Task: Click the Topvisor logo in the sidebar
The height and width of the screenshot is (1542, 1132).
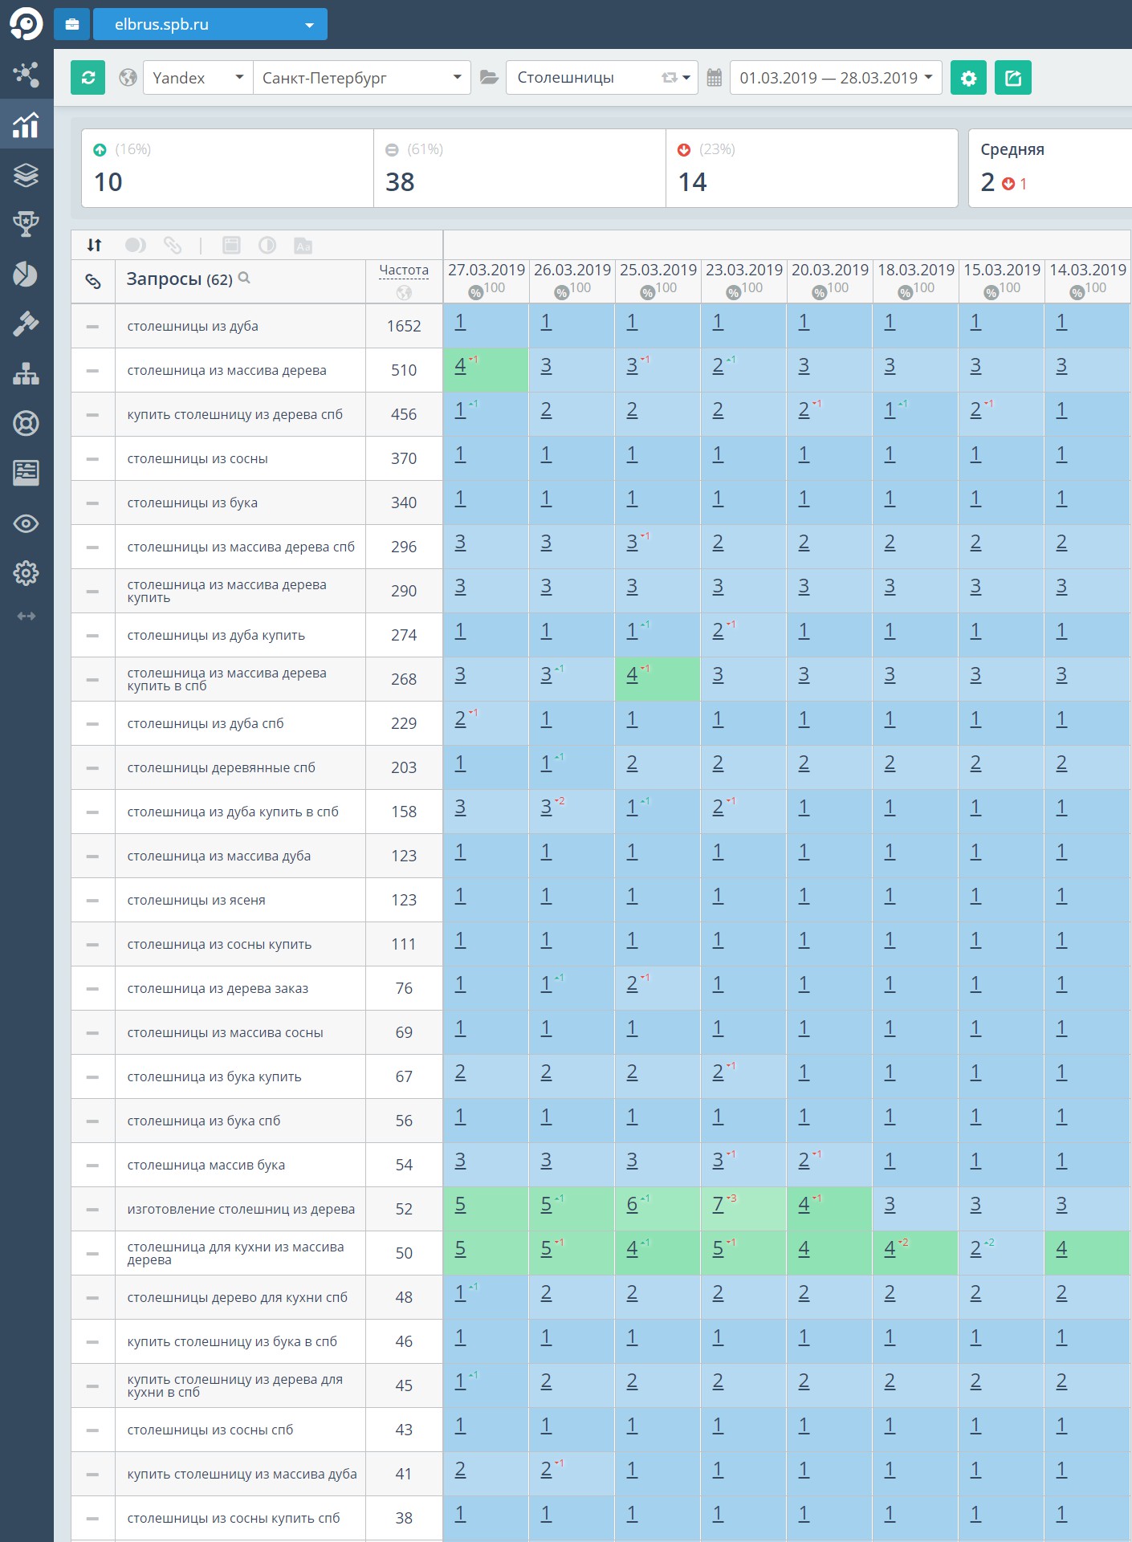Action: (26, 24)
